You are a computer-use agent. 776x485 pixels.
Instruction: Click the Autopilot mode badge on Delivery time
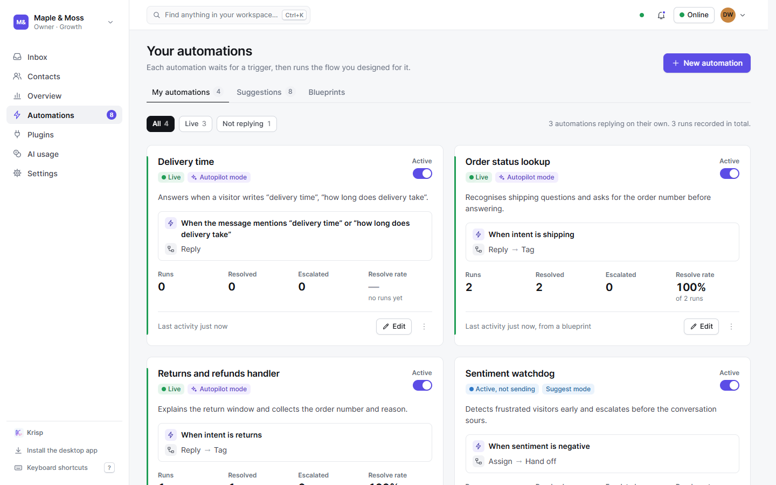219,177
